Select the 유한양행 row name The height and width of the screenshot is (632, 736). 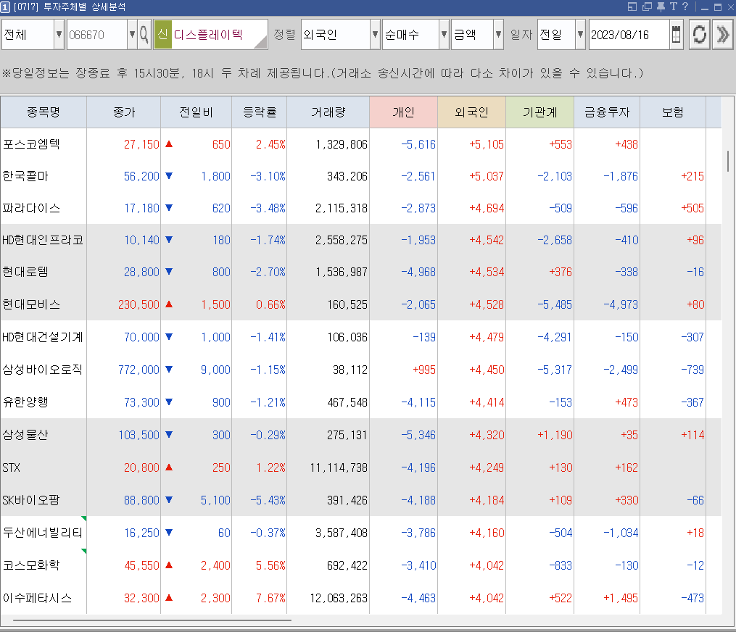point(25,402)
